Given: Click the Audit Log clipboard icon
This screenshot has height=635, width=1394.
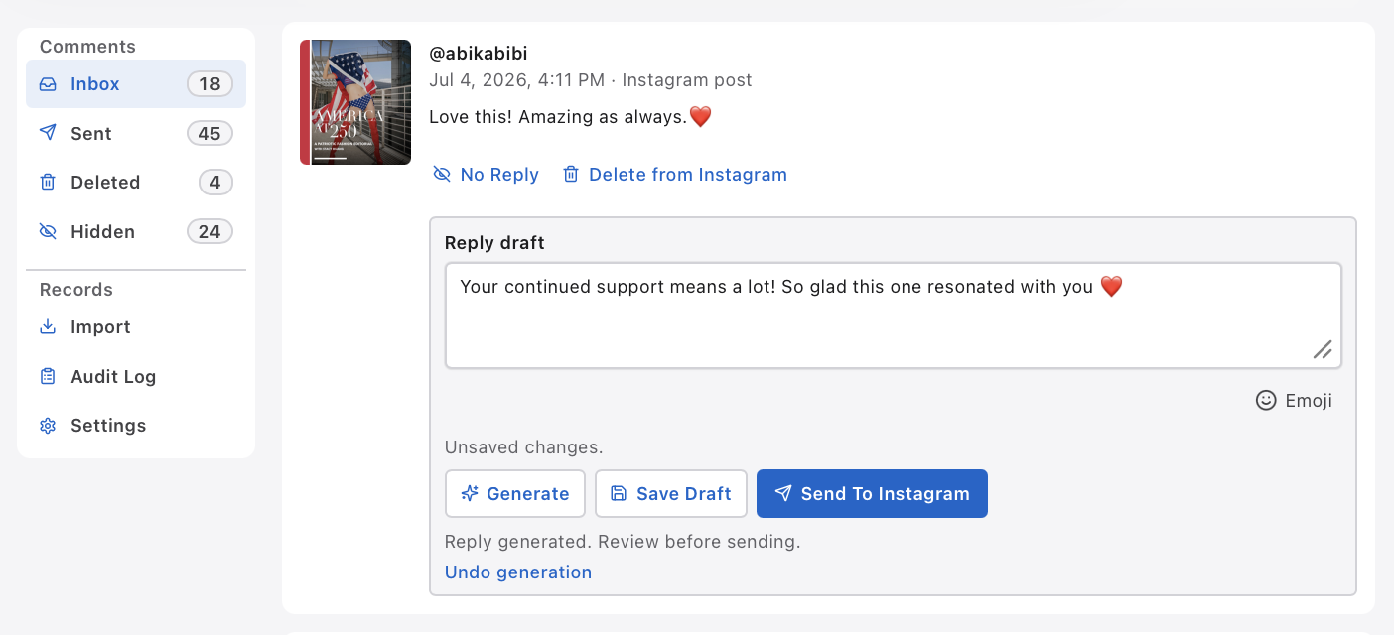Looking at the screenshot, I should 48,376.
